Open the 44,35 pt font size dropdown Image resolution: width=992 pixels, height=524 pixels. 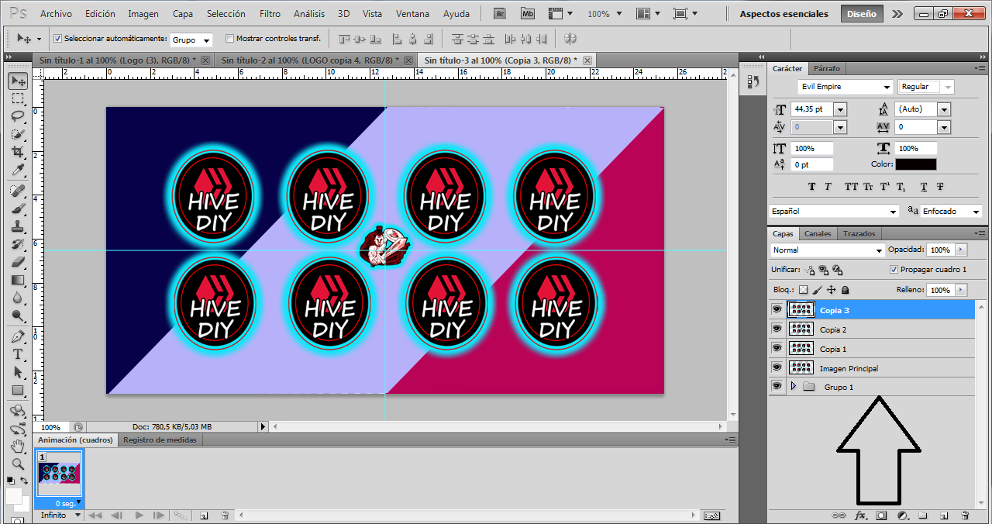click(x=840, y=109)
